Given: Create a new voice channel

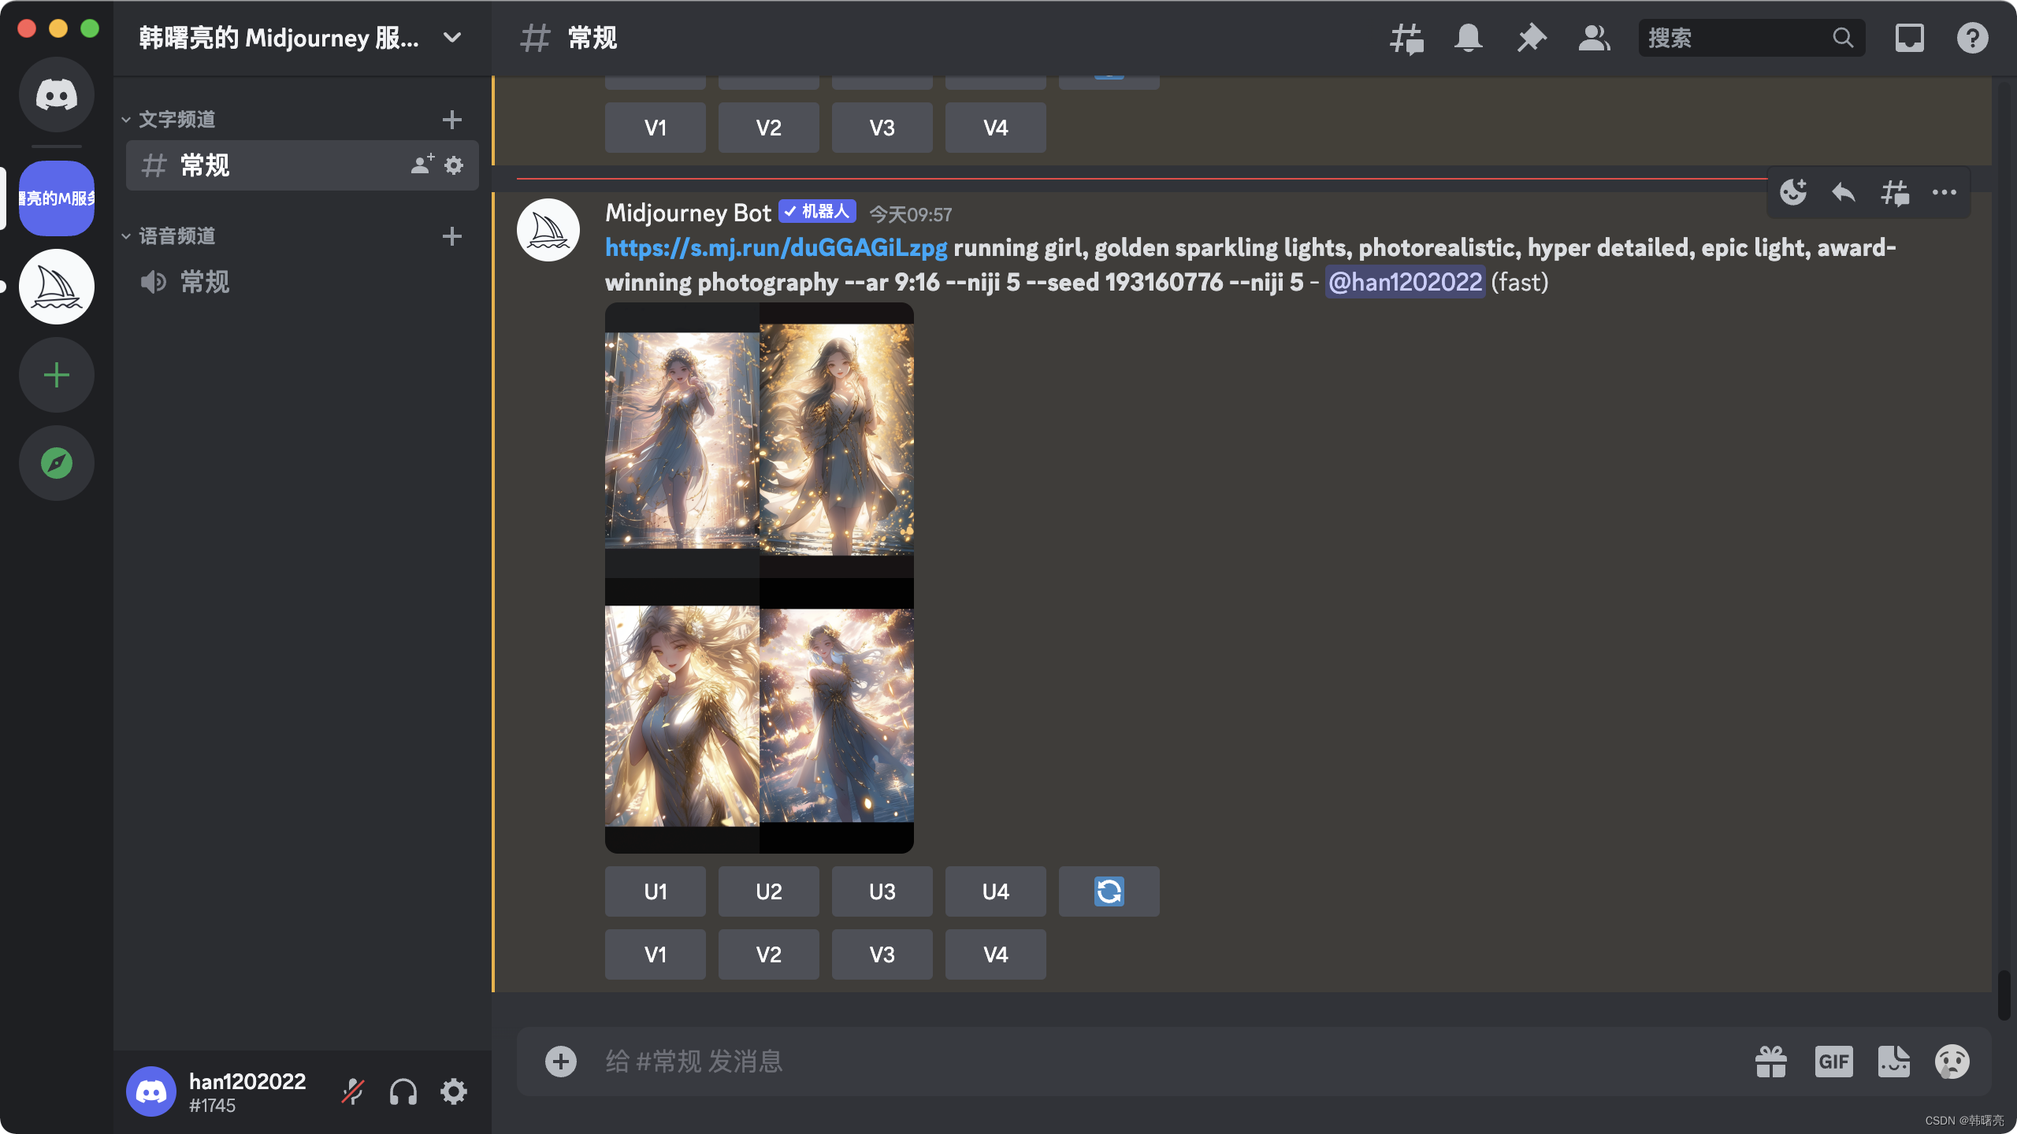Looking at the screenshot, I should tap(452, 236).
